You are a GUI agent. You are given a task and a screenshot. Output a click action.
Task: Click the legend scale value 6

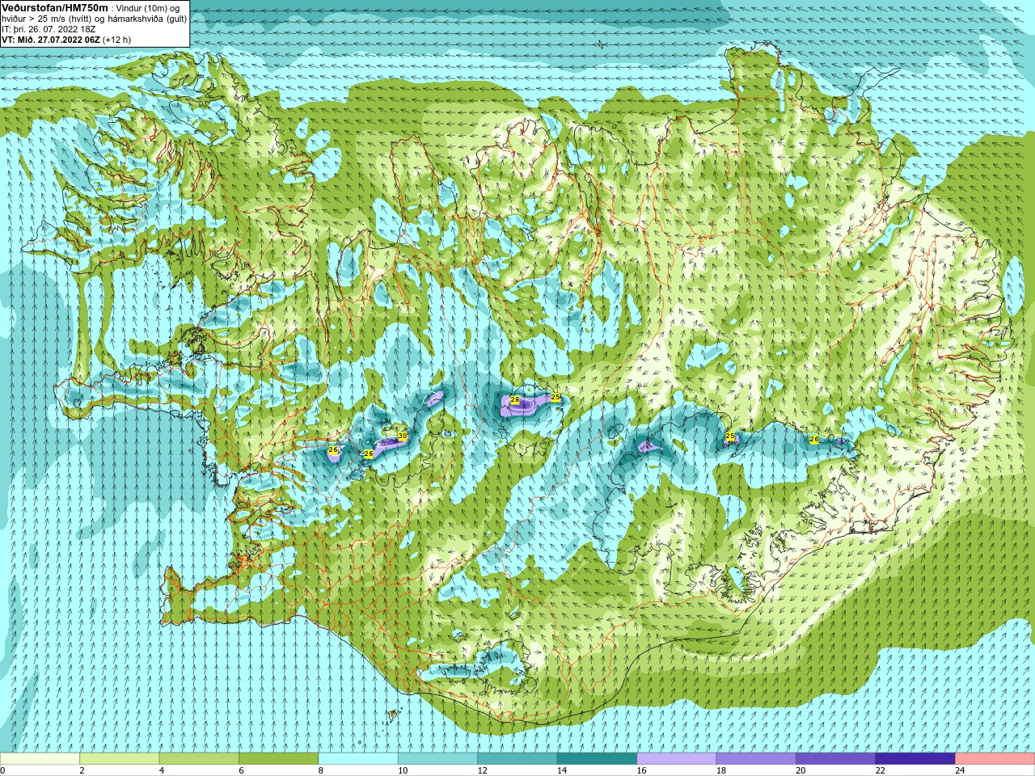click(241, 771)
